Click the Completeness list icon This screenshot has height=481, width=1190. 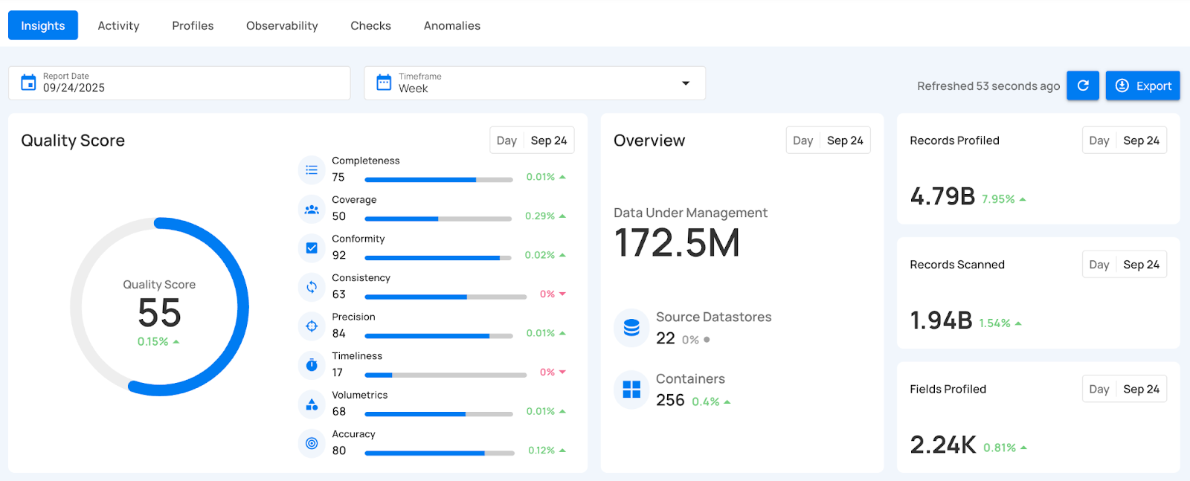(x=312, y=170)
